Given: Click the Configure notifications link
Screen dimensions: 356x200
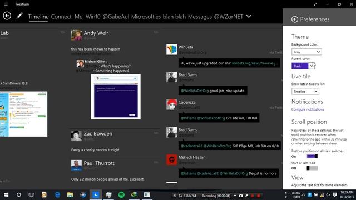Looking at the screenshot, I should 308,109.
